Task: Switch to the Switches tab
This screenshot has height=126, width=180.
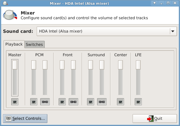Action: click(x=34, y=45)
